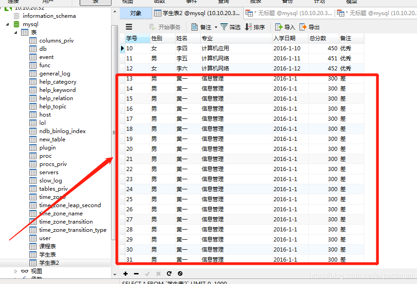This screenshot has height=284, width=417.
Task: Select the general_log table icon
Action: (x=33, y=74)
